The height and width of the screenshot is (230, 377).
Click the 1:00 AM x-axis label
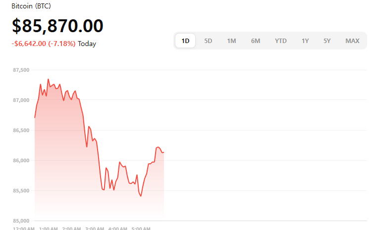[48, 229]
